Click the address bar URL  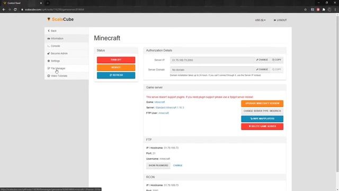54,10
